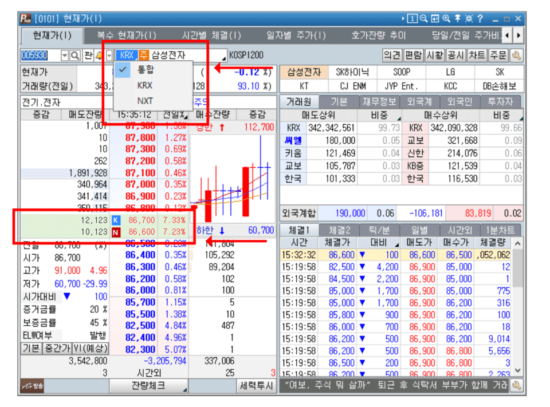Switch to 시간별 체결(I) tab

point(211,35)
